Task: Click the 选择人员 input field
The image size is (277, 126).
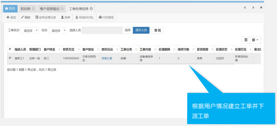Action: tap(102, 30)
